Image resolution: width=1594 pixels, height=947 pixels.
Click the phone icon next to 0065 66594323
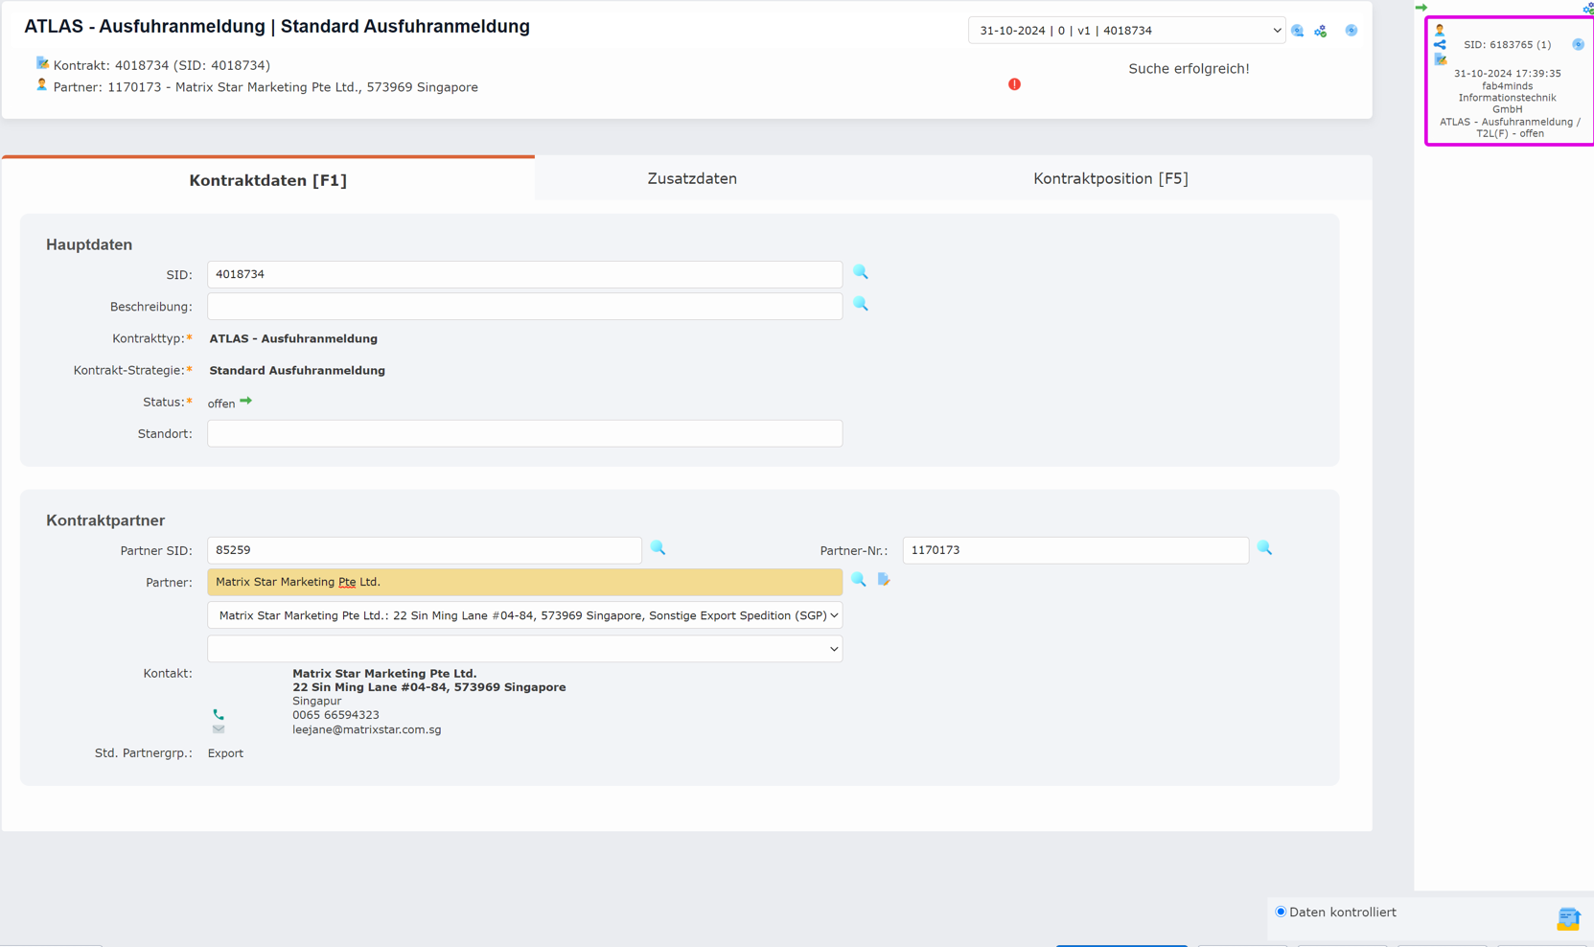point(219,714)
